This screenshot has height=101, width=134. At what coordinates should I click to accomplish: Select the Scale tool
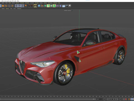(x=3, y=6)
